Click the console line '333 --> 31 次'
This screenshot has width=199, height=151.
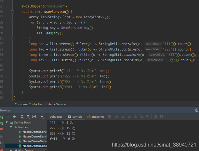pyautogui.click(x=62, y=134)
